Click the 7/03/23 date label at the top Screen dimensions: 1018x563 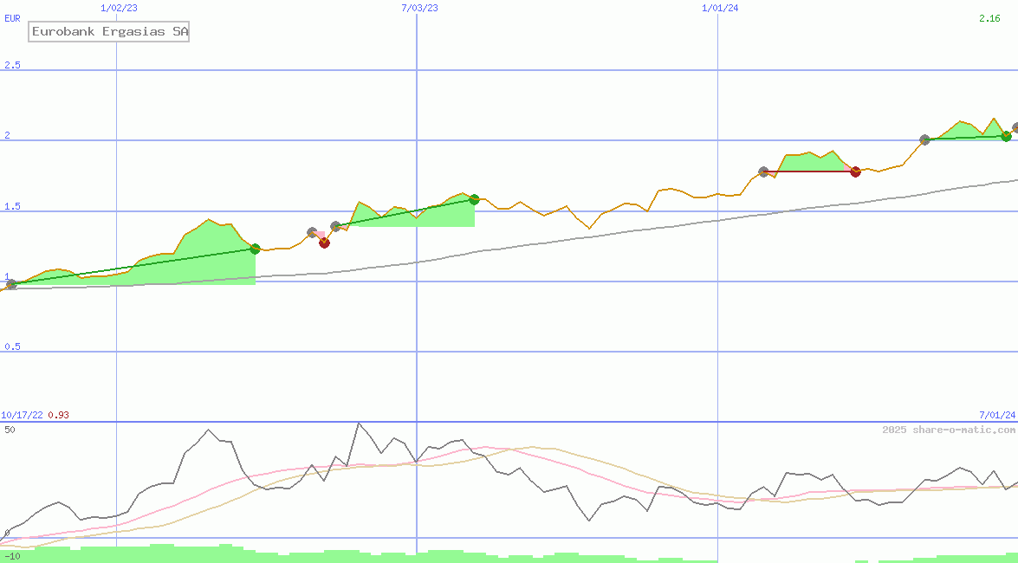pos(419,8)
